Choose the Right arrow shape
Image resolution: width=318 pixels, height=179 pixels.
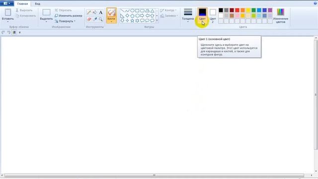pos(142,15)
